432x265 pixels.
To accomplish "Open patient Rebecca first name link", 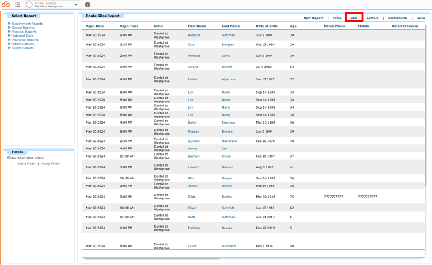I will click(194, 35).
